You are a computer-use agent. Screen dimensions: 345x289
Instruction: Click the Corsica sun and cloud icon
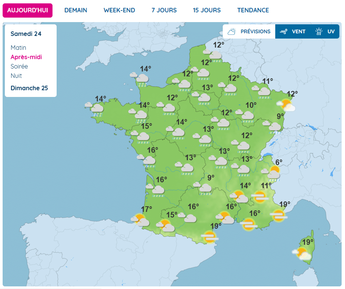tap(302, 254)
